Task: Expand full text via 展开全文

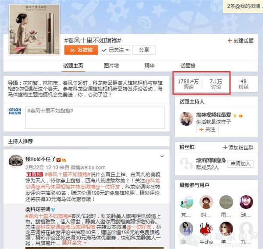Action: coord(75,242)
